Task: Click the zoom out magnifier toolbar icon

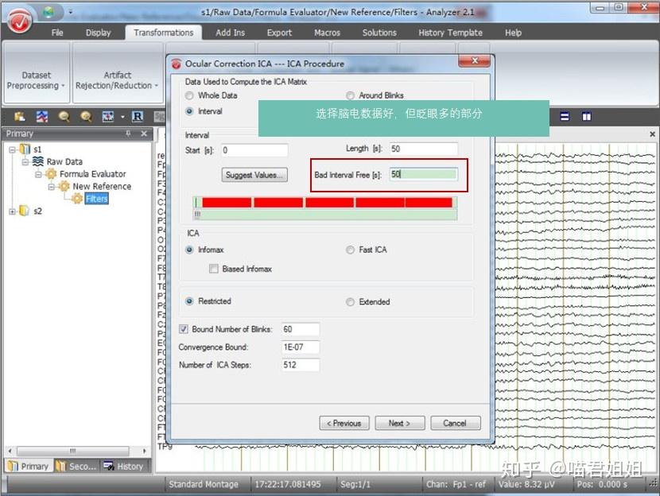Action: tap(64, 117)
